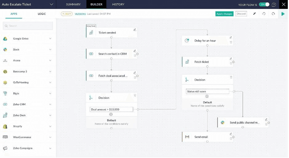289x158 pixels.
Task: Open the History tab
Action: pos(118,4)
